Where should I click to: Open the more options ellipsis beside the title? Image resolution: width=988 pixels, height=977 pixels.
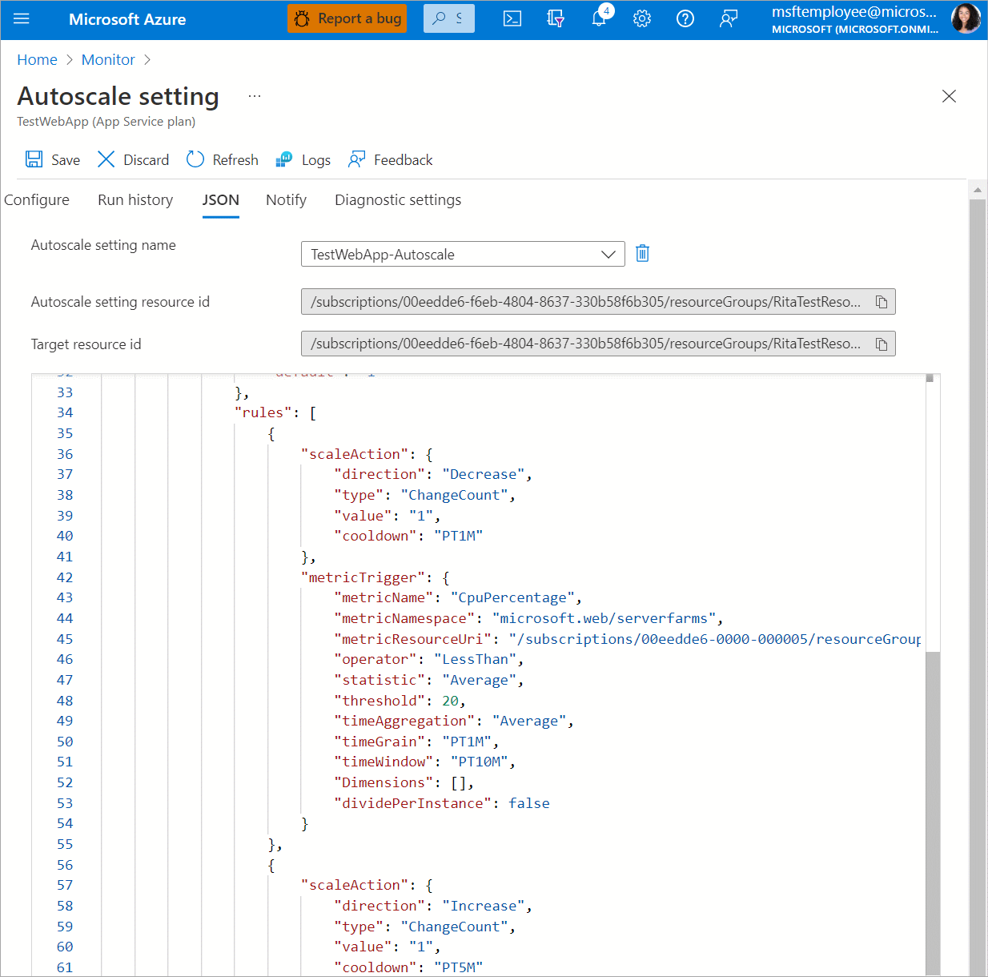pos(255,96)
